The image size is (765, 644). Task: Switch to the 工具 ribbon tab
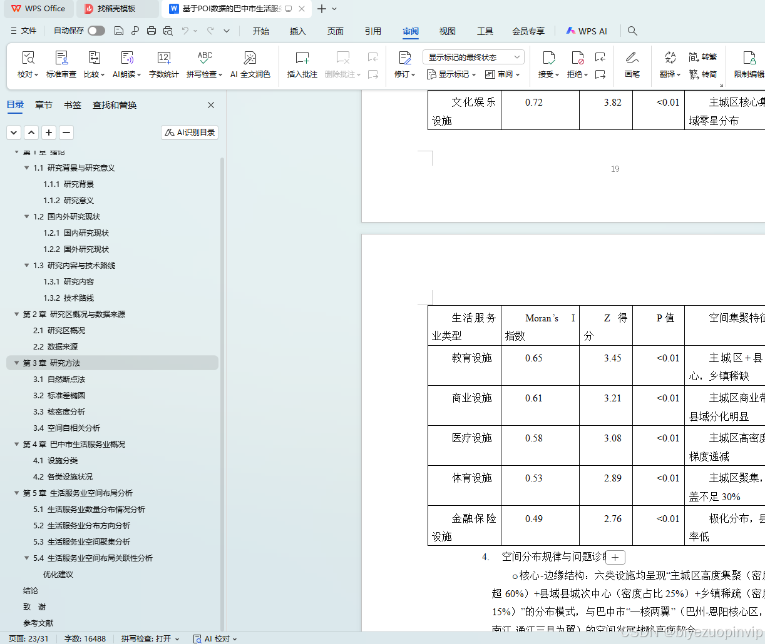tap(485, 31)
